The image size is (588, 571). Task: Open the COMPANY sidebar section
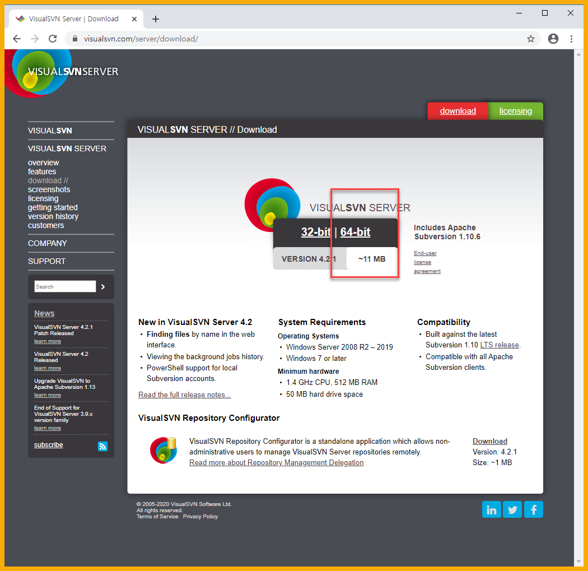47,243
